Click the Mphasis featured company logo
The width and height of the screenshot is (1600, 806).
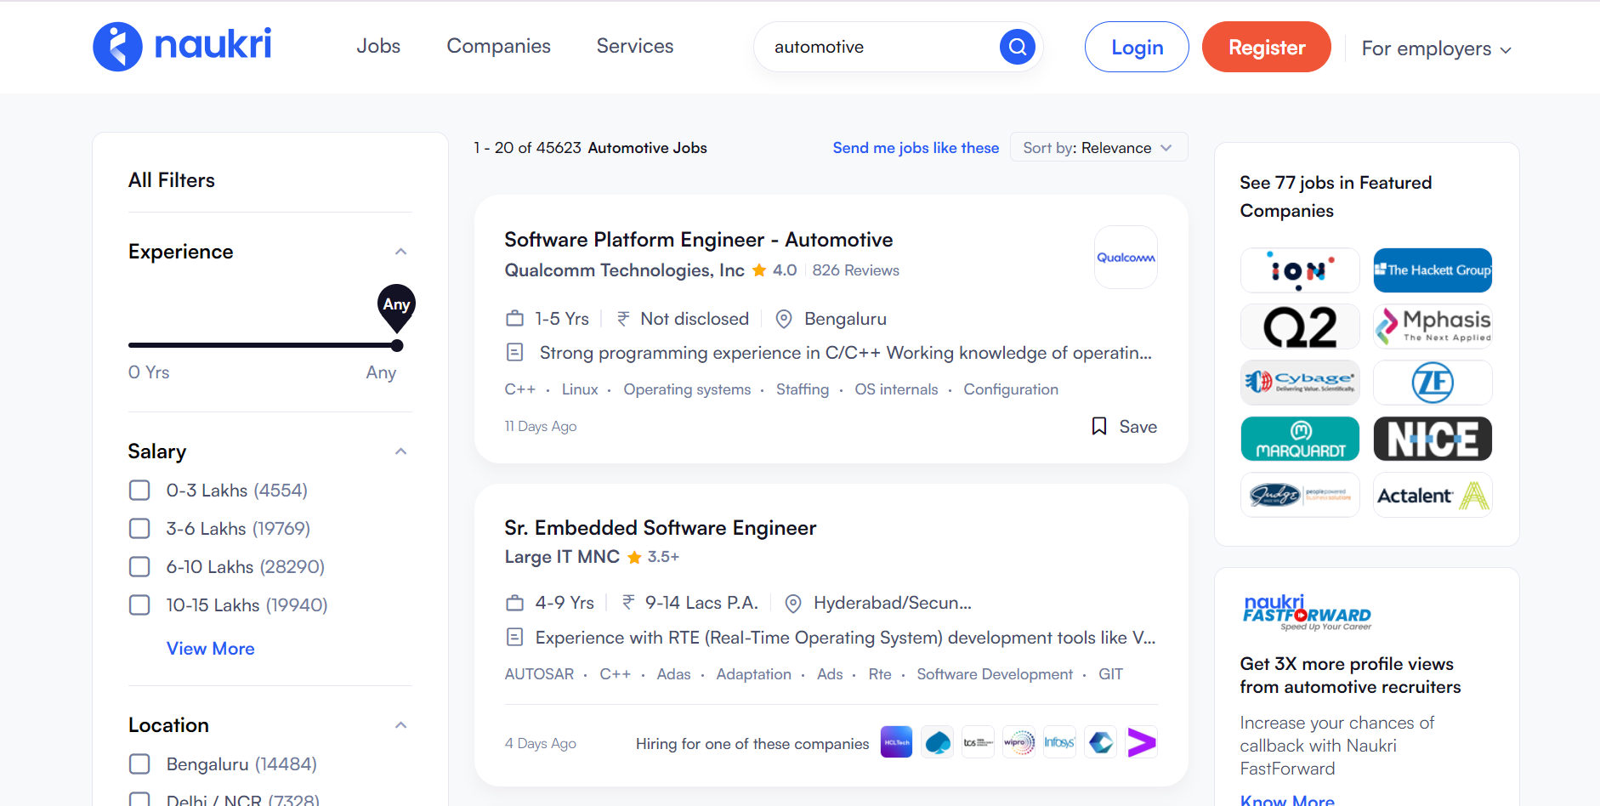tap(1433, 326)
